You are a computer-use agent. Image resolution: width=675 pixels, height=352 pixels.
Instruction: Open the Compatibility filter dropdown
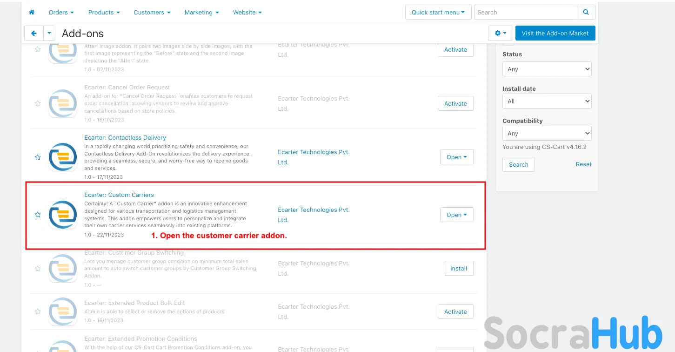547,133
